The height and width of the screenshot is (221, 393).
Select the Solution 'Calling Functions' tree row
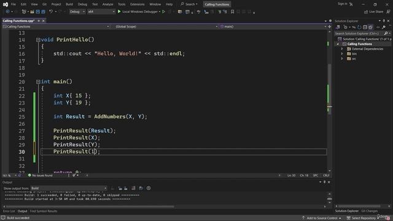(364, 39)
